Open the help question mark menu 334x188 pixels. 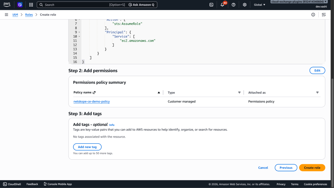click(234, 5)
